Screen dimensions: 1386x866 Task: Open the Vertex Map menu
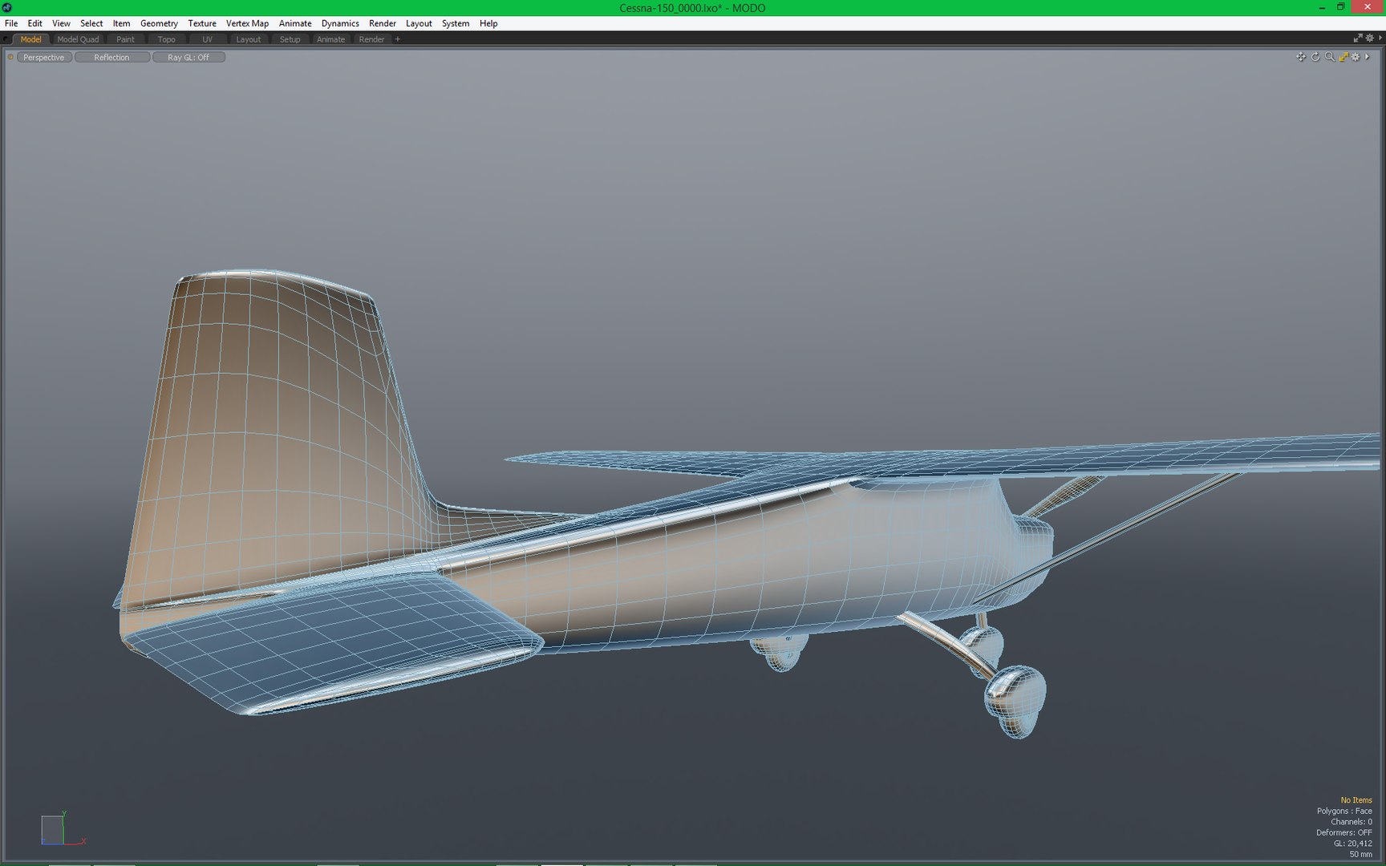coord(247,23)
